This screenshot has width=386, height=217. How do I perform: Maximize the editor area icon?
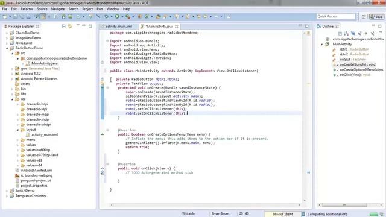point(307,26)
